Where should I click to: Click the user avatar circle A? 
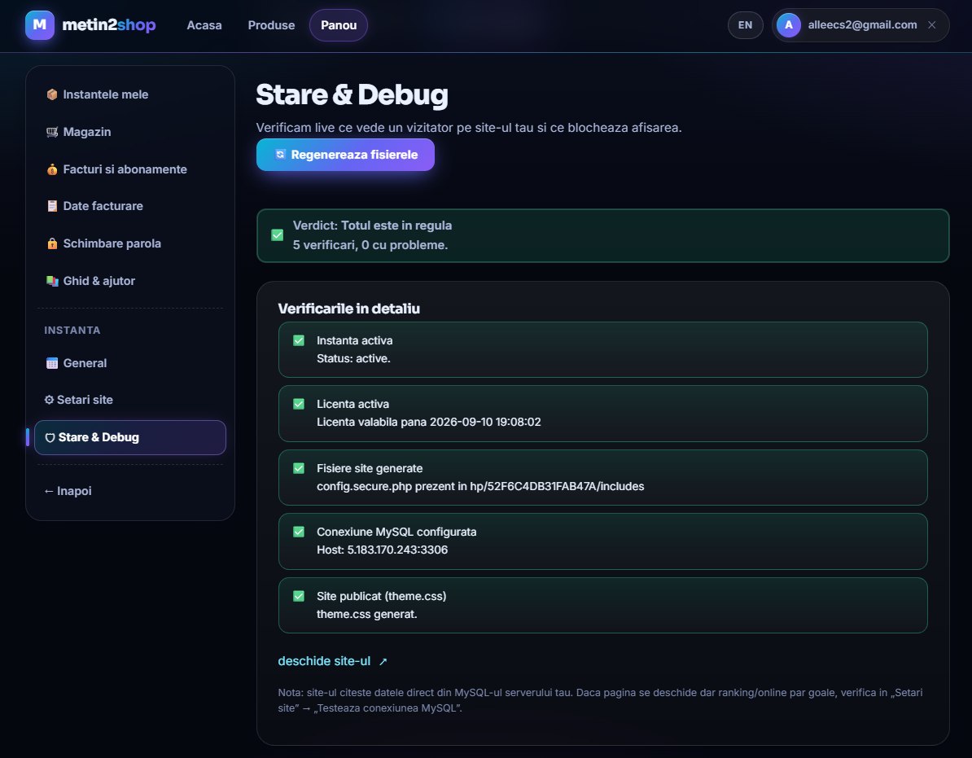(789, 25)
